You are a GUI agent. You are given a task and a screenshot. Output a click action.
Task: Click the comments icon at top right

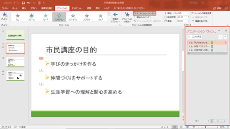pyautogui.click(x=226, y=8)
